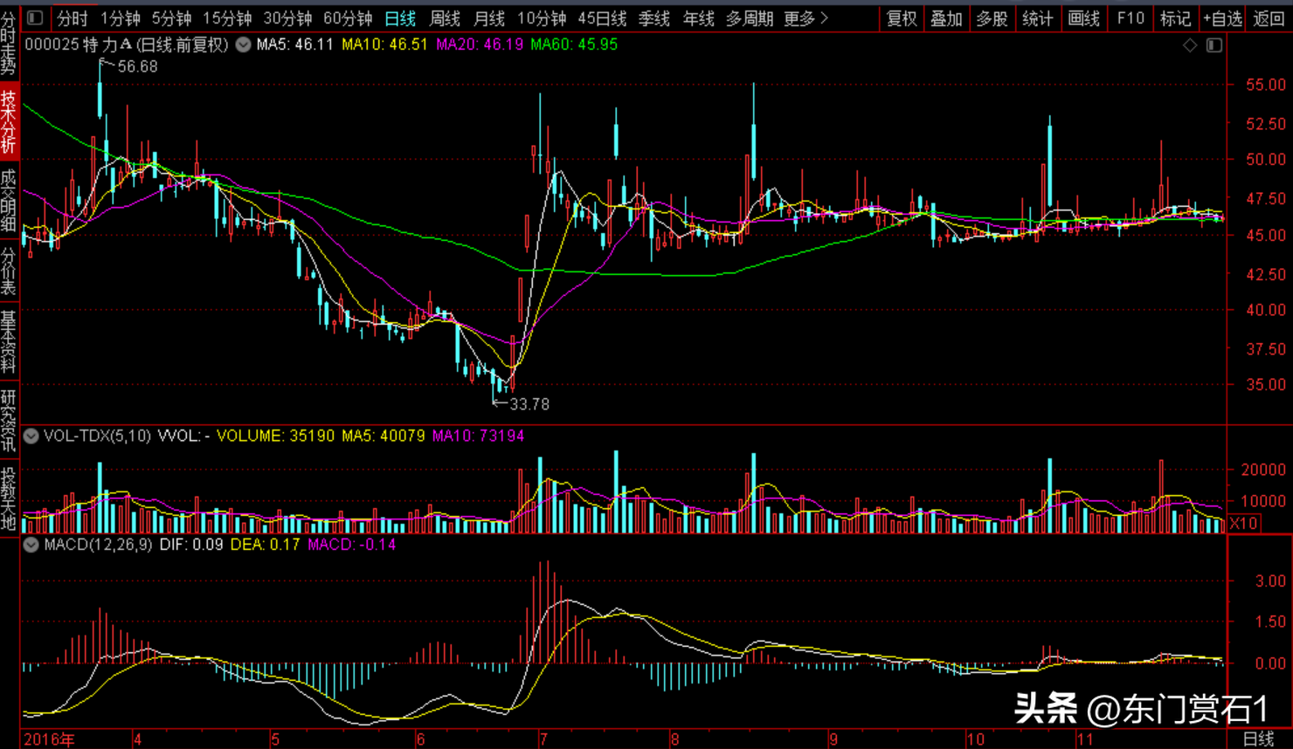
Task: Select the 60分钟 period tab
Action: [347, 17]
